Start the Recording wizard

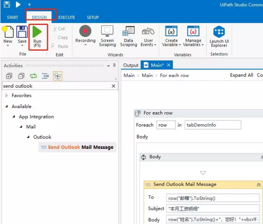85,34
